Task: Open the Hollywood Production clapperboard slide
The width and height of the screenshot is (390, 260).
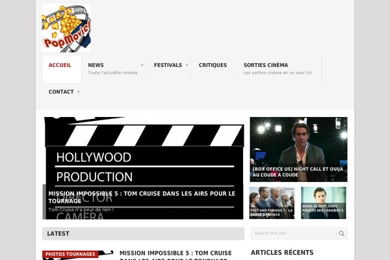Action: 143,168
